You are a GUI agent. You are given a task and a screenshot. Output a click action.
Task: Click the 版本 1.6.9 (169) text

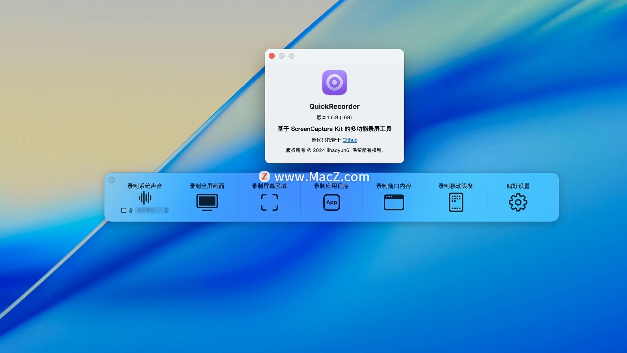334,117
